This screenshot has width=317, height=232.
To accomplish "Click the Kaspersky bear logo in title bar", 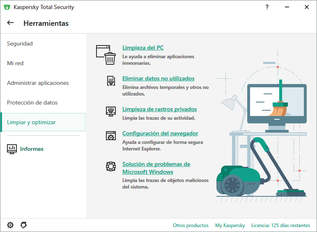I will 7,7.
